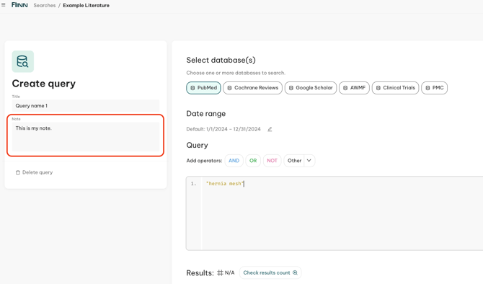Expand the Other operators dropdown chevron
This screenshot has width=483, height=284.
pyautogui.click(x=309, y=161)
